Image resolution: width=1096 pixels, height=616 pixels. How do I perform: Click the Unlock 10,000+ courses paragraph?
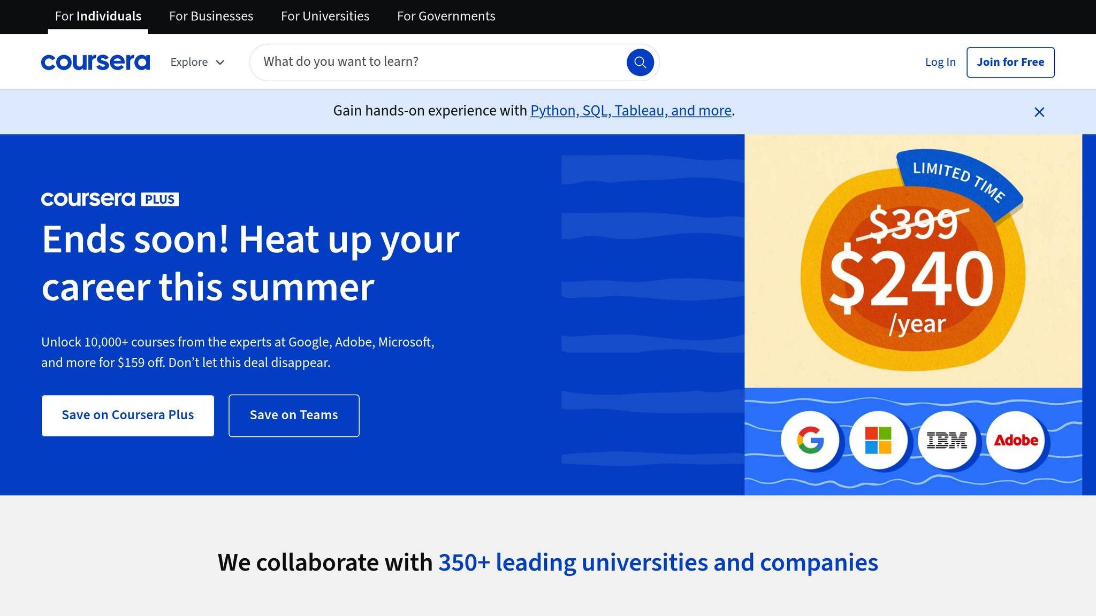tap(238, 352)
